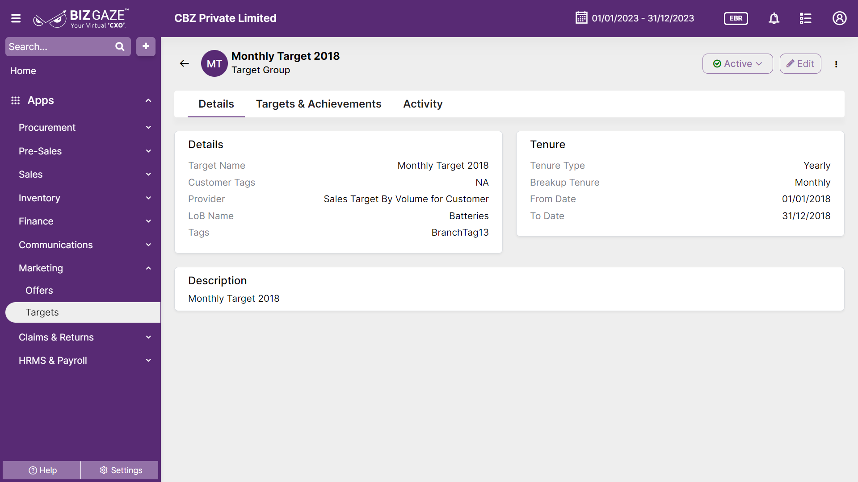Viewport: 858px width, 482px height.
Task: Click the MT avatar circle
Action: [x=214, y=63]
